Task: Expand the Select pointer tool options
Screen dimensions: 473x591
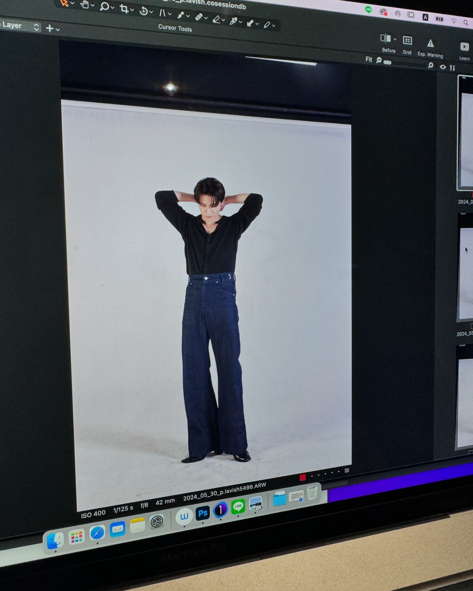Action: point(73,3)
